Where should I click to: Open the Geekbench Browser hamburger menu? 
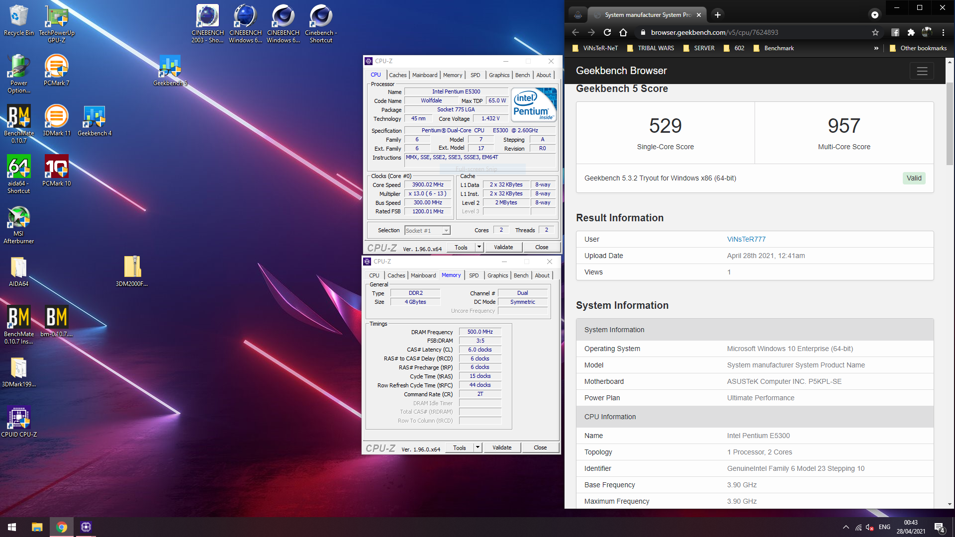click(x=922, y=71)
